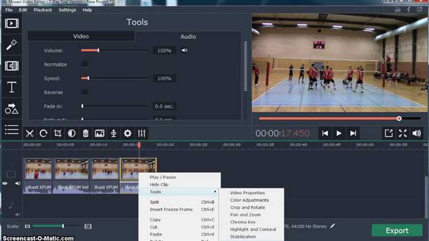429x241 pixels.
Task: Open the More tools list icon
Action: (x=11, y=129)
